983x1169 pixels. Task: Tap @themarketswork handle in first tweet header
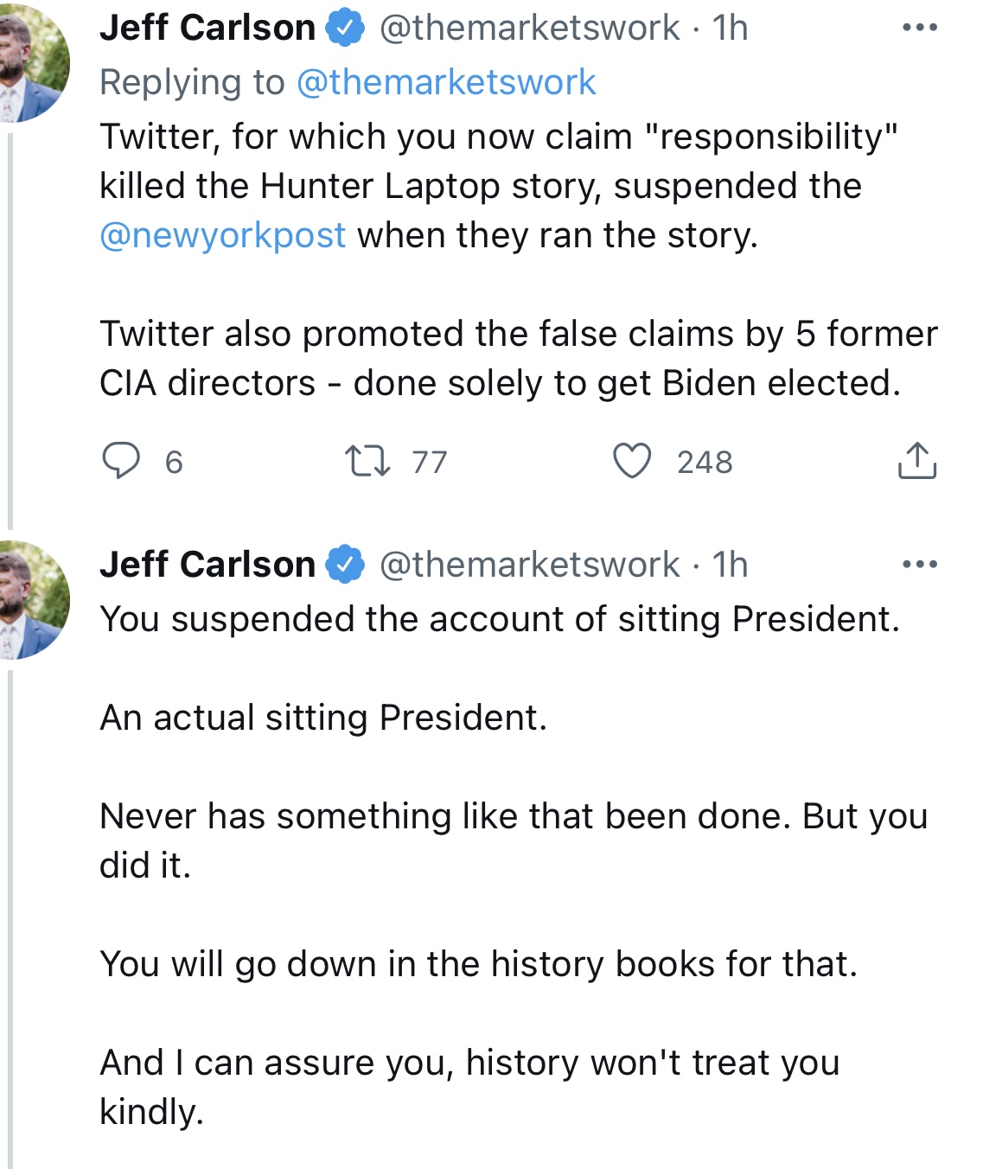pyautogui.click(x=529, y=29)
